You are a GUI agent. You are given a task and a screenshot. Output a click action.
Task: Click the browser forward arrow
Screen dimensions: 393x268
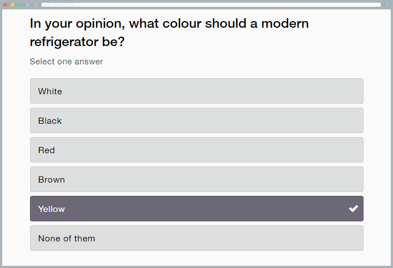click(x=34, y=4)
